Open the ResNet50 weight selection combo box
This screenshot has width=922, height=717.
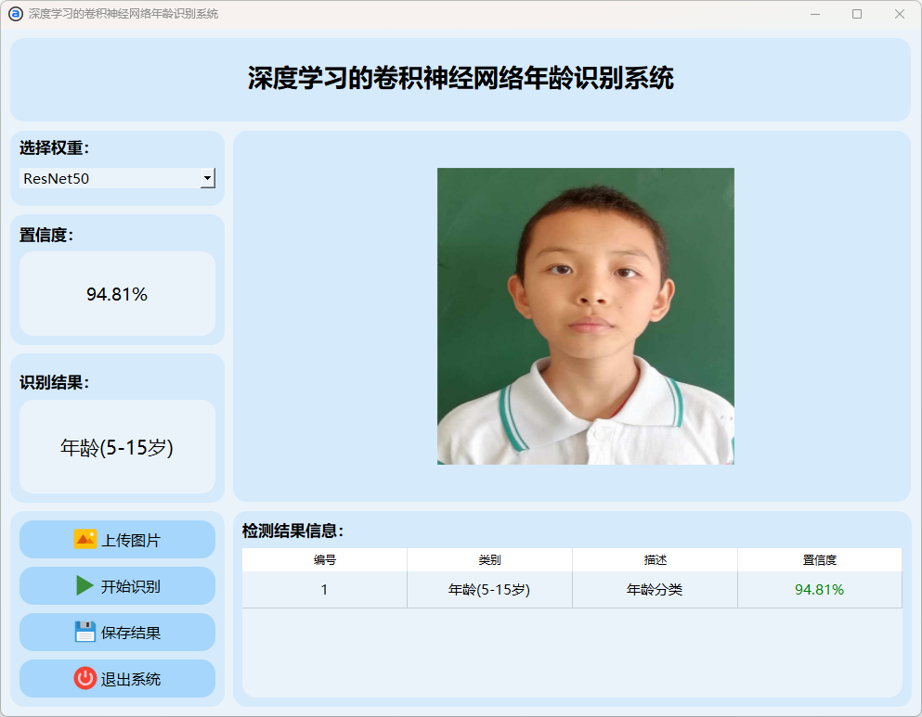click(x=110, y=178)
